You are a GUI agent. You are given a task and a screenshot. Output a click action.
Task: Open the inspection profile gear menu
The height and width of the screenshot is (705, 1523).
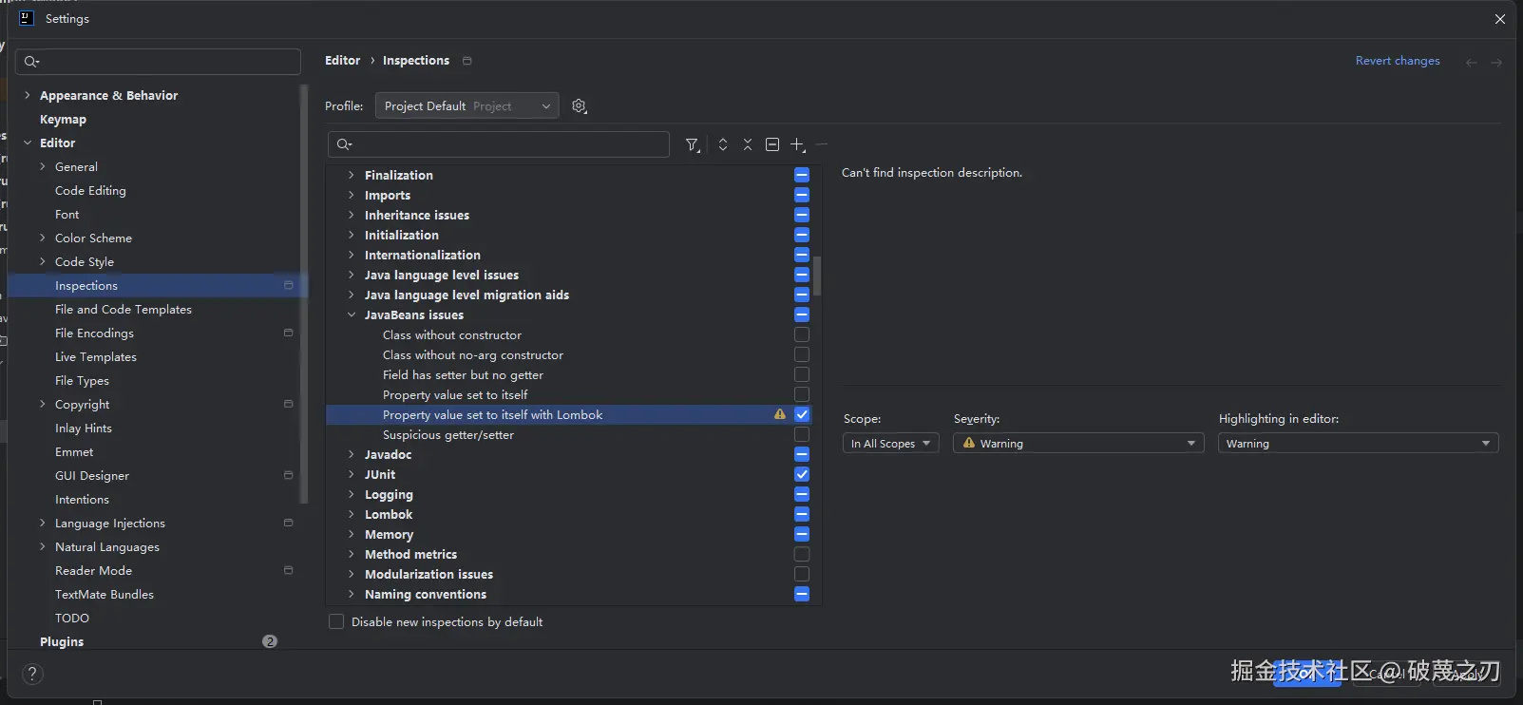pos(579,106)
